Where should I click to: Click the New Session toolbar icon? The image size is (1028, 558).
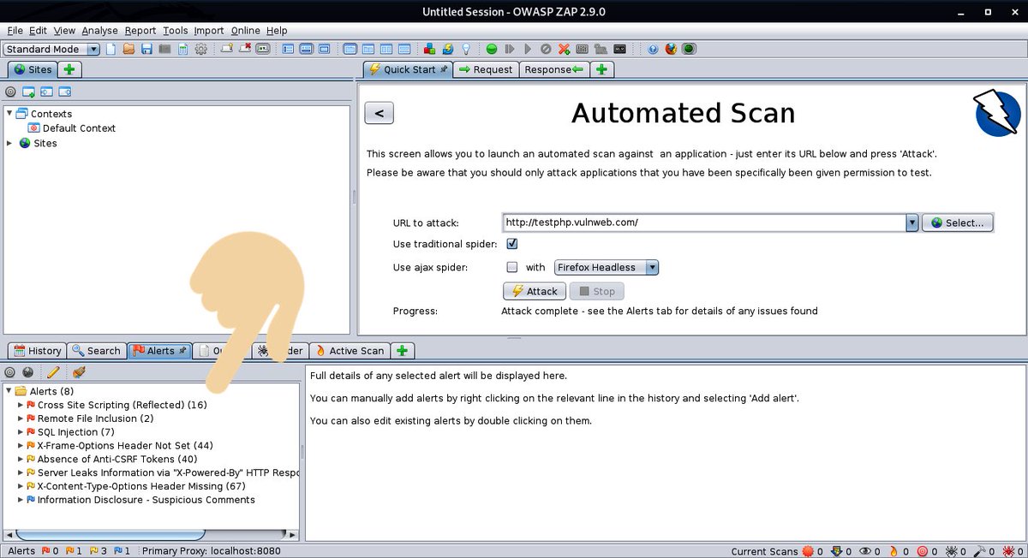(x=111, y=49)
